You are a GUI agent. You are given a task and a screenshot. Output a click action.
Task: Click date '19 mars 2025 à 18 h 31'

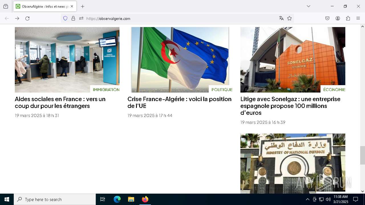pyautogui.click(x=37, y=116)
